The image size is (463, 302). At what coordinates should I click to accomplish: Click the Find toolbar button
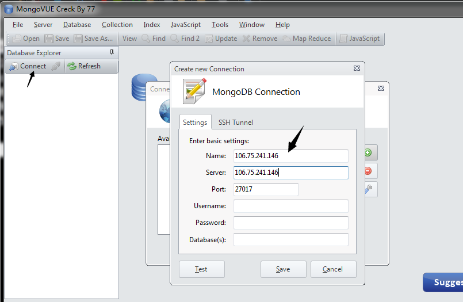click(x=154, y=39)
